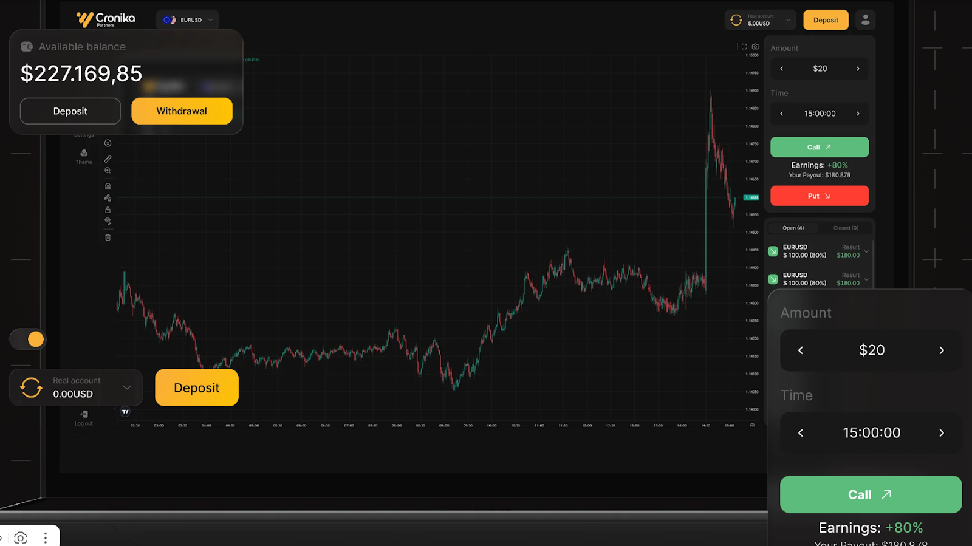Toggle the lock all drawings icon
The height and width of the screenshot is (546, 972).
pos(108,210)
